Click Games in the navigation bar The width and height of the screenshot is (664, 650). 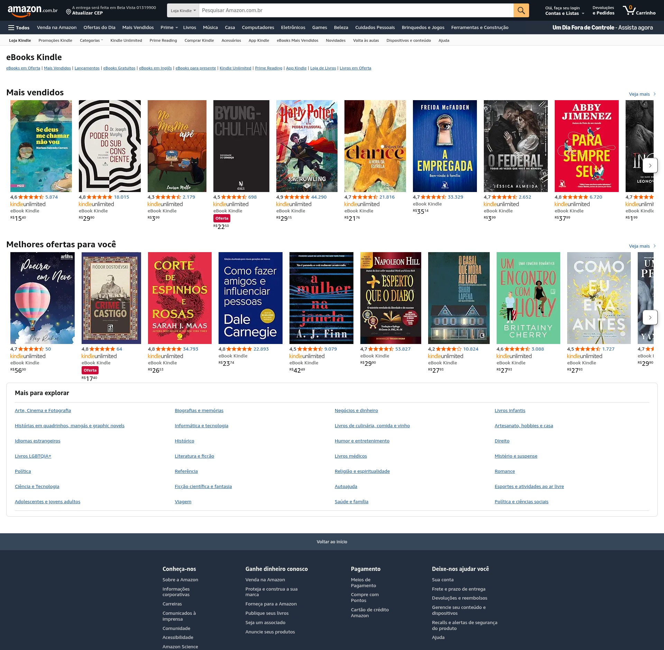tap(320, 28)
